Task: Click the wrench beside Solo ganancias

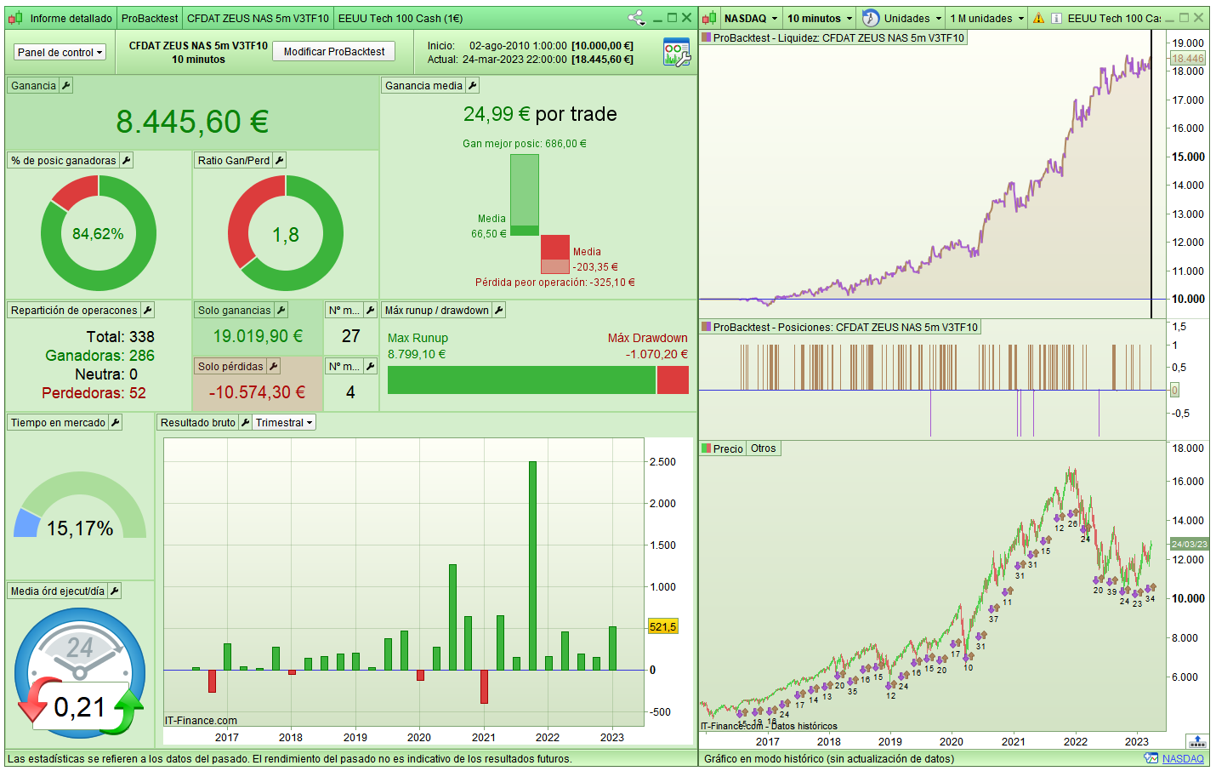Action: coord(281,311)
